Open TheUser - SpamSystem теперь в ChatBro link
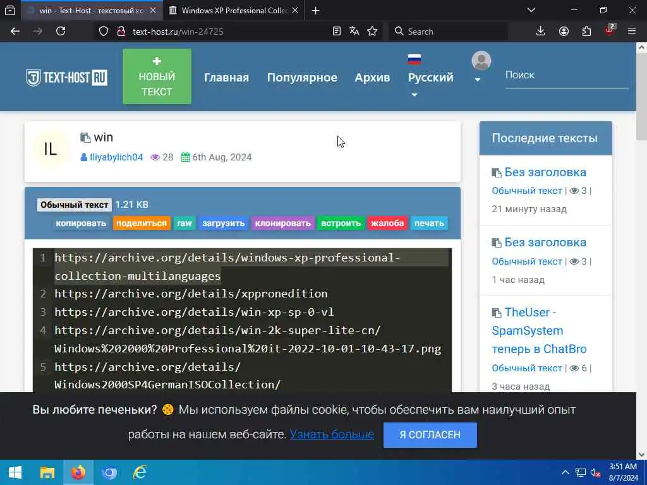 coord(539,330)
